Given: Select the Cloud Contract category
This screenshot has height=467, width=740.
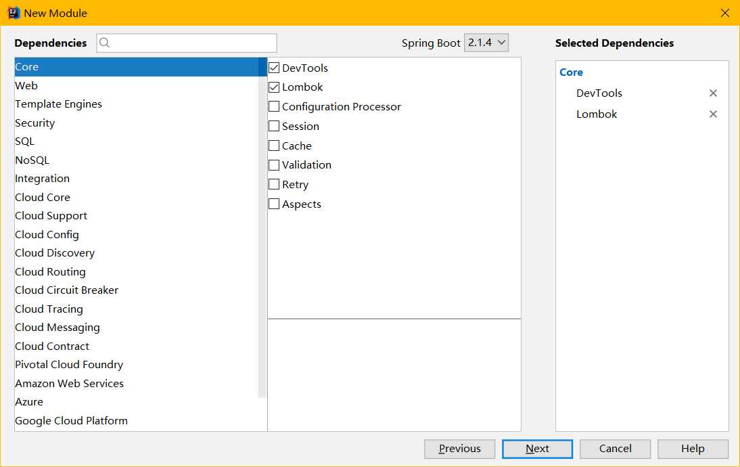Looking at the screenshot, I should pos(137,346).
